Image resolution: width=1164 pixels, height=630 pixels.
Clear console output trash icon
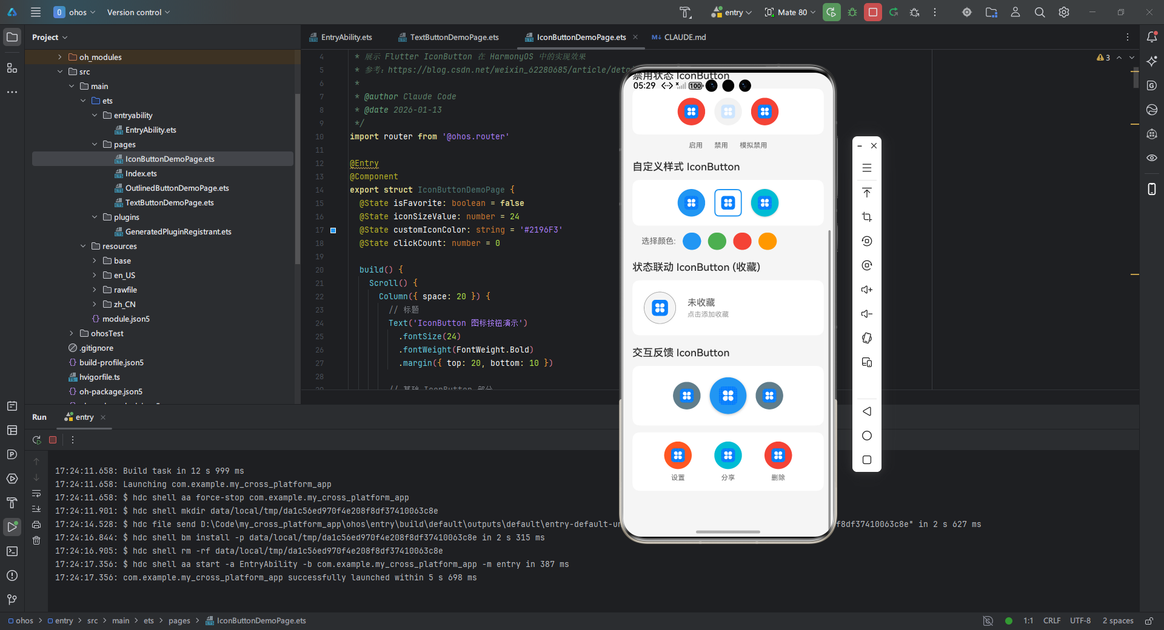[36, 540]
